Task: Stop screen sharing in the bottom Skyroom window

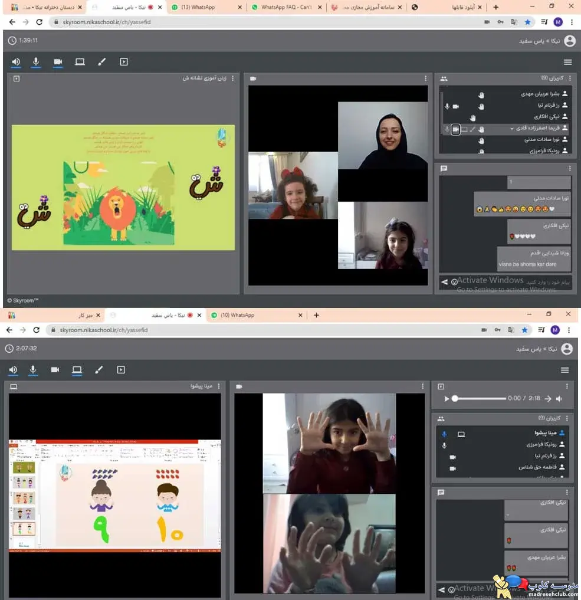Action: (77, 370)
